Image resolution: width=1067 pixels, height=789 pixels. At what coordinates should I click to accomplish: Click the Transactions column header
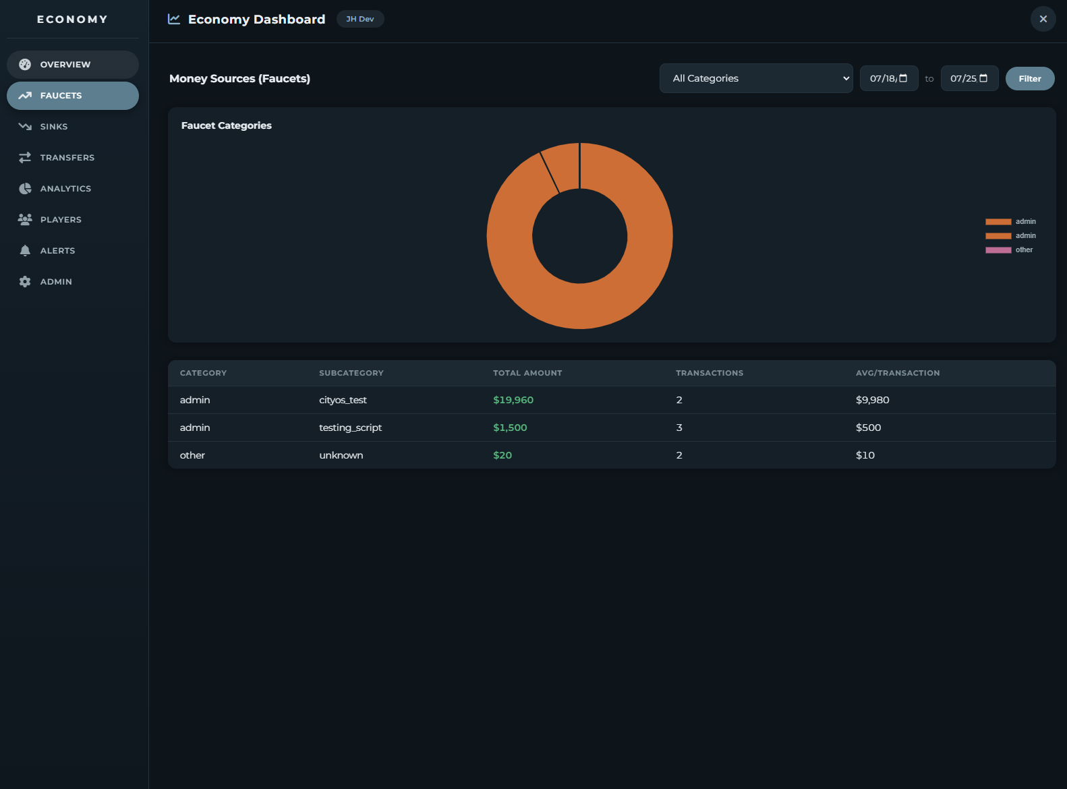click(710, 373)
